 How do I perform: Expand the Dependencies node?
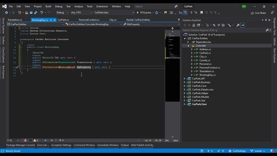[x=188, y=42]
